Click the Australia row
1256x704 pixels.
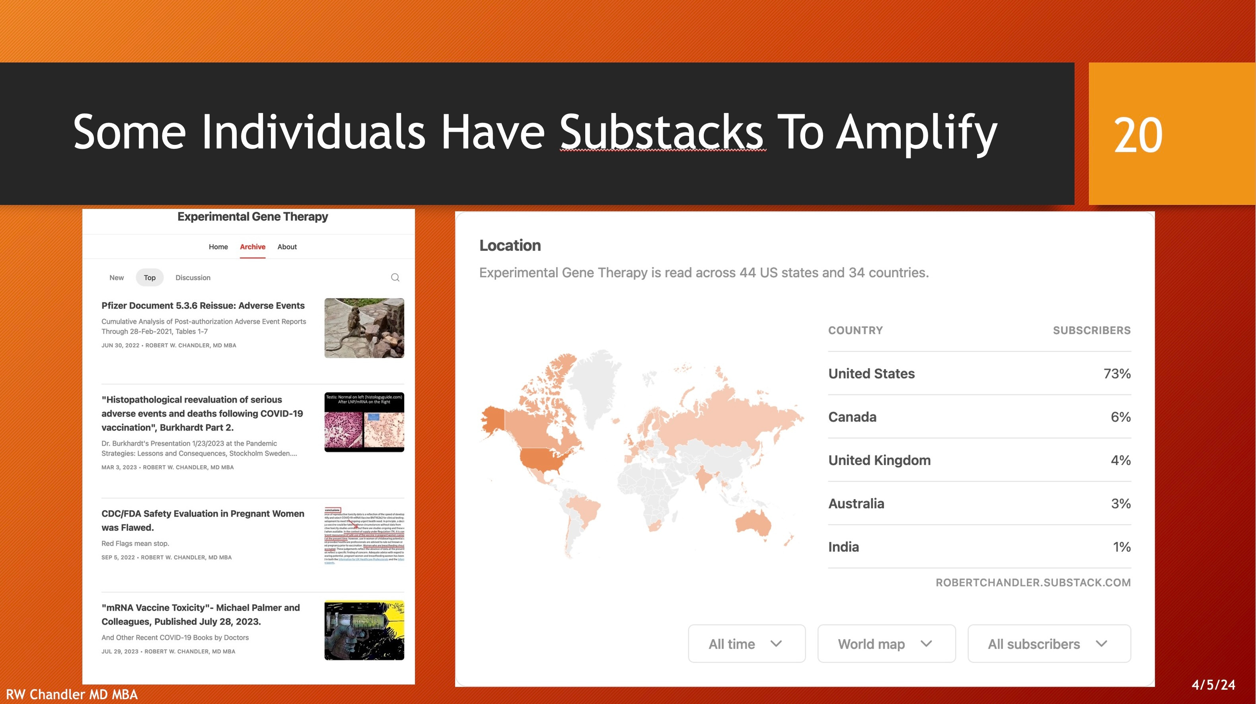[x=979, y=503]
